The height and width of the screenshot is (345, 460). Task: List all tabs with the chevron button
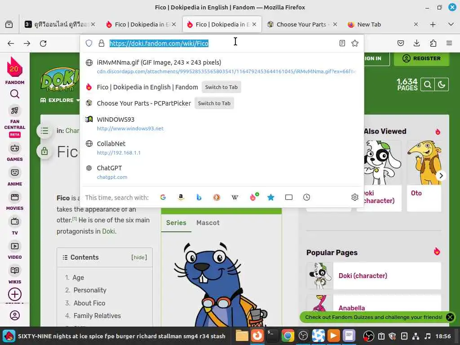pos(451,24)
